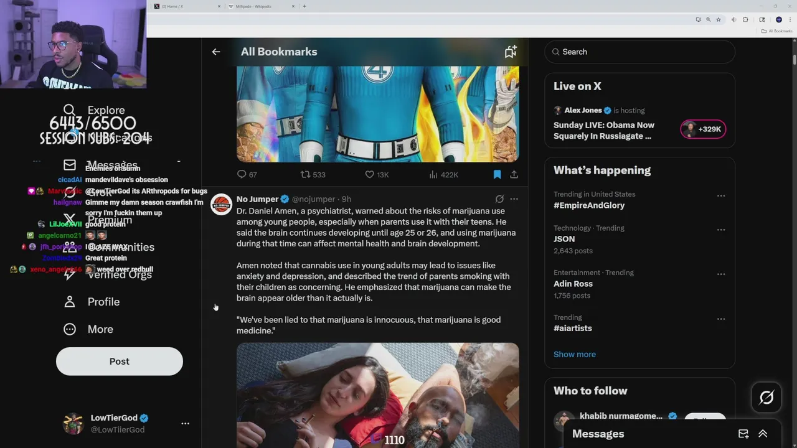Click the browser zoom magnifier icon
This screenshot has height=448, width=797.
(708, 20)
